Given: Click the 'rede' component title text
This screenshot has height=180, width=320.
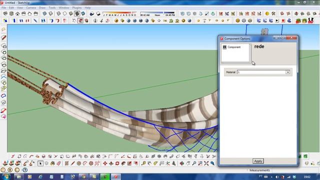Looking at the screenshot, I should tap(259, 46).
